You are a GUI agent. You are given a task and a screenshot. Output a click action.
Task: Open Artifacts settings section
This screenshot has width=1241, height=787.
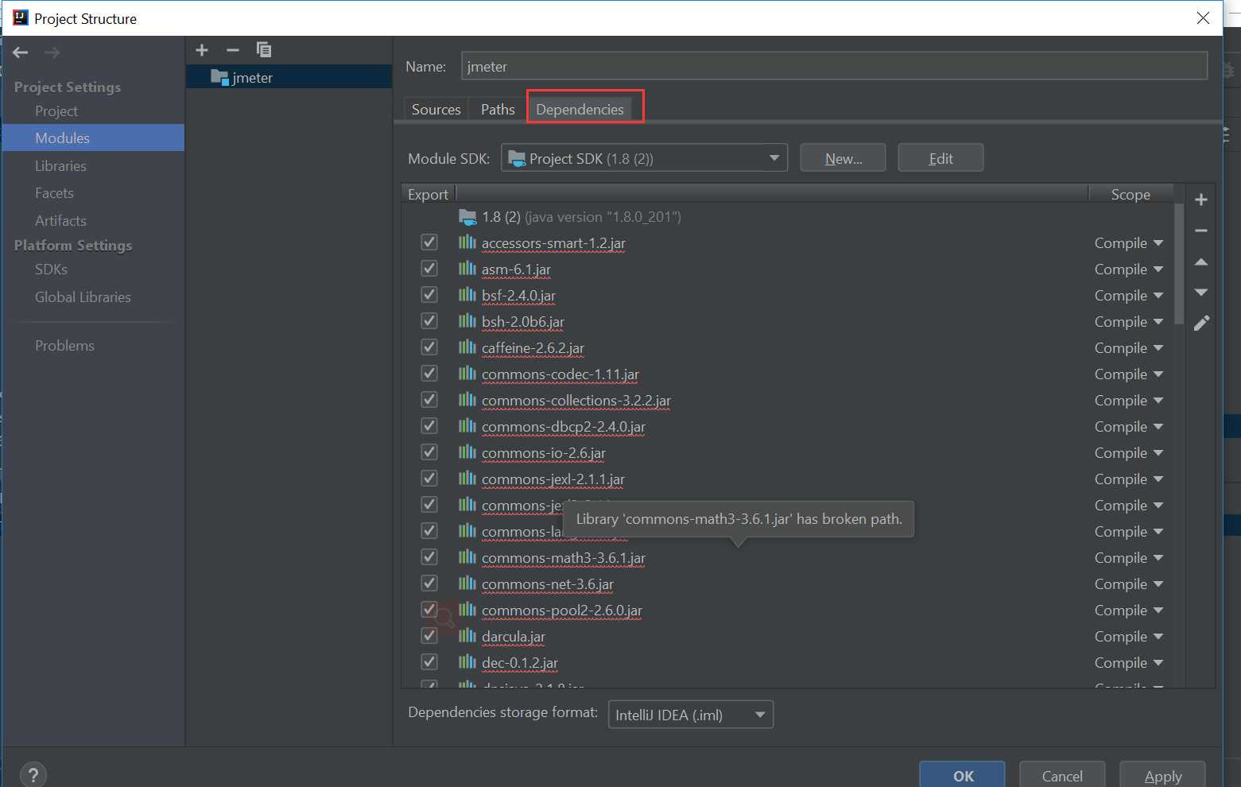coord(60,221)
